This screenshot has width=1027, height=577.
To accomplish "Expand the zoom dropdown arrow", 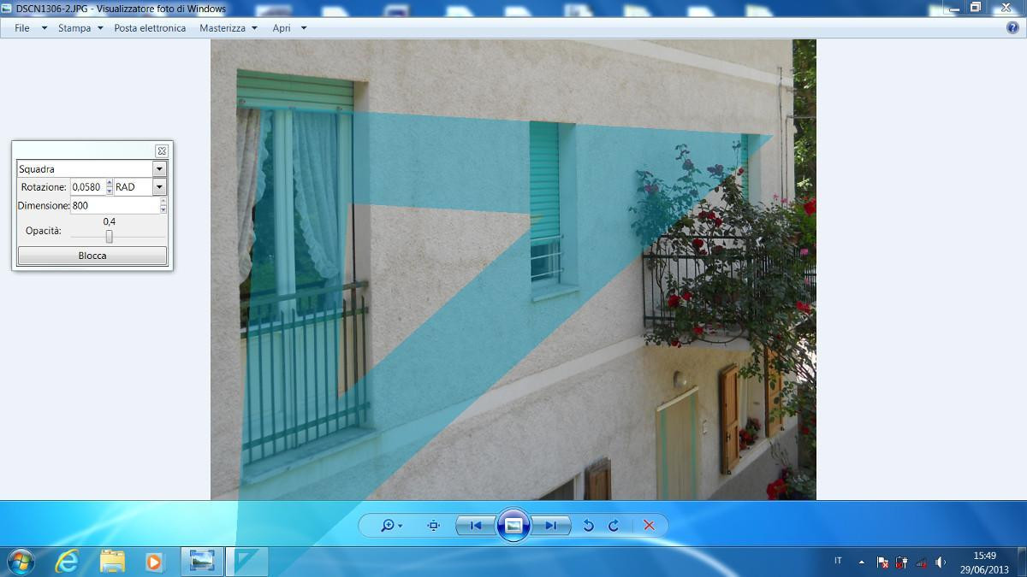I will (x=401, y=527).
